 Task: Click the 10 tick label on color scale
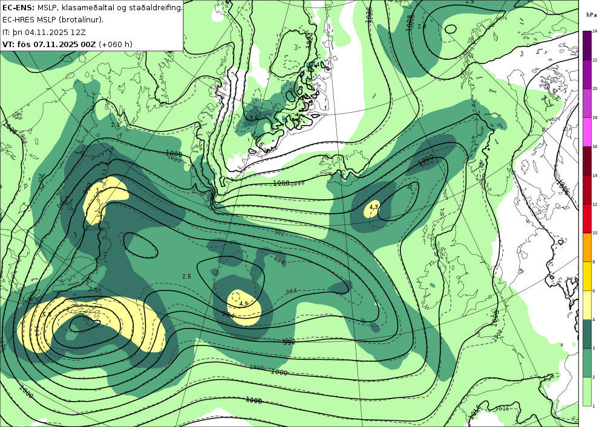point(595,233)
